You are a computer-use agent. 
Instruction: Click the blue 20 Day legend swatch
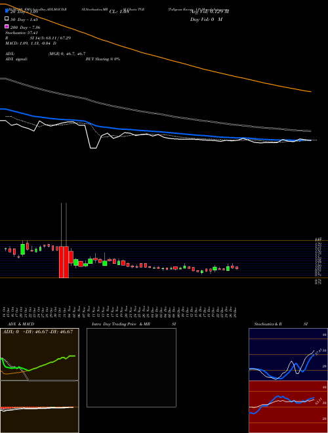point(7,11)
